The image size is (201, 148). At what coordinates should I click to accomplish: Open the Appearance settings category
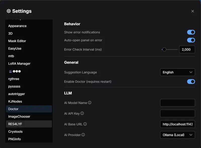coord(17,26)
